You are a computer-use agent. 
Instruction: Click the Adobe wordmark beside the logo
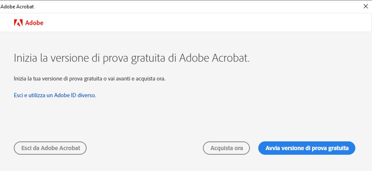tap(35, 23)
